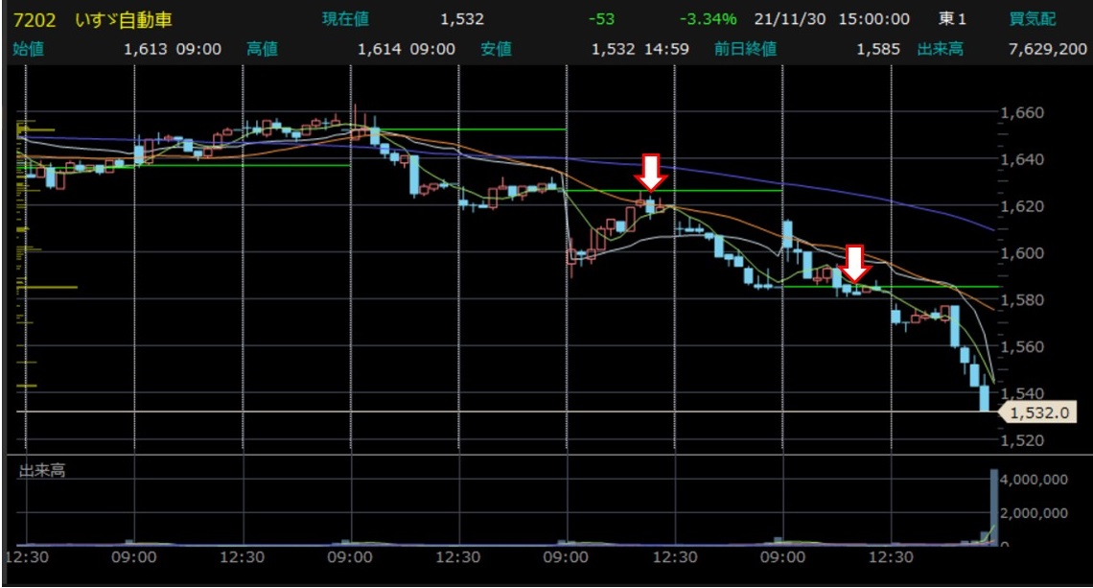Screen dimensions: 1093x588
Task: Click the 出来高 label in the header row
Action: click(x=941, y=49)
